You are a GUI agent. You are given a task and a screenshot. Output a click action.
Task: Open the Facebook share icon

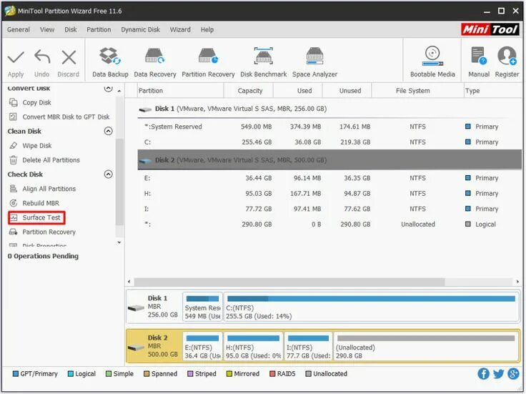483,373
